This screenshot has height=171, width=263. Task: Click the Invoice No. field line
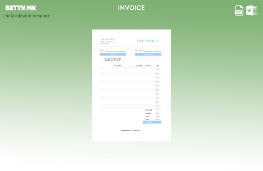click(x=151, y=50)
